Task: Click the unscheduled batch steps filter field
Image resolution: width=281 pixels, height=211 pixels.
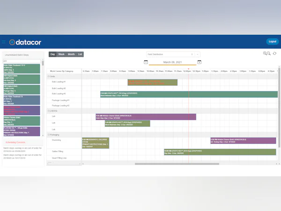Action: [x=22, y=61]
